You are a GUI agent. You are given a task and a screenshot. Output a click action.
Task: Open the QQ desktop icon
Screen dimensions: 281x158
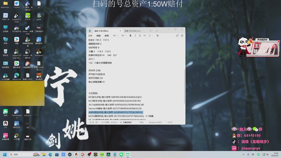(x=5, y=125)
